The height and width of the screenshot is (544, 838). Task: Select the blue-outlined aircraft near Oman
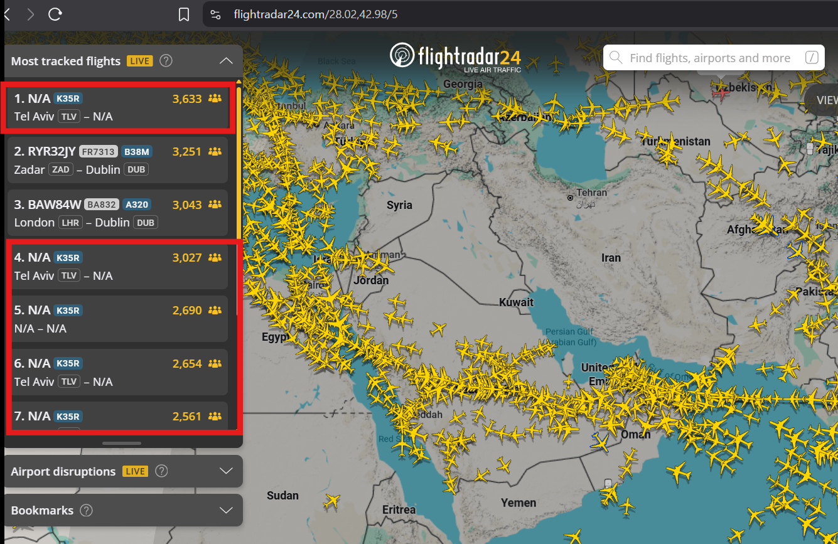[600, 443]
